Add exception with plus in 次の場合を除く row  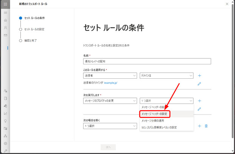199,126
